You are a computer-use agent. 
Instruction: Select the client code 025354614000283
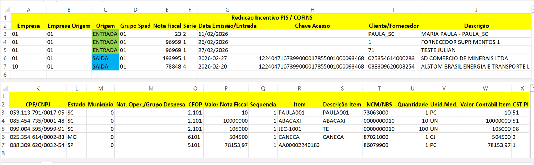(x=394, y=58)
